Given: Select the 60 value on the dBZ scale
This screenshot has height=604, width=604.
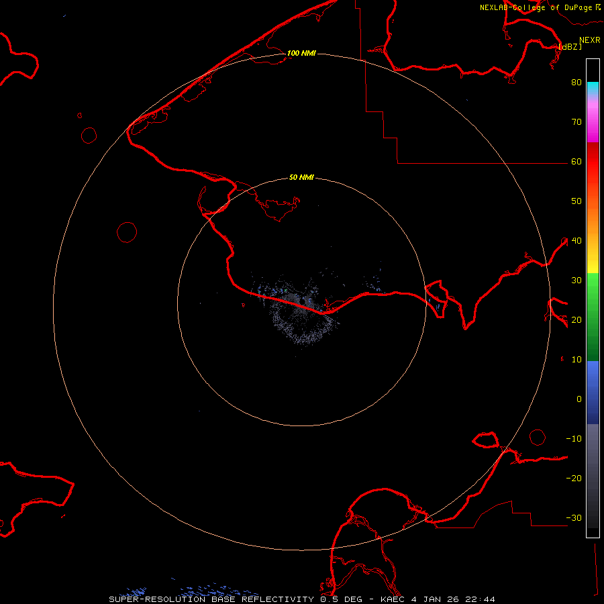Looking at the screenshot, I should 576,162.
